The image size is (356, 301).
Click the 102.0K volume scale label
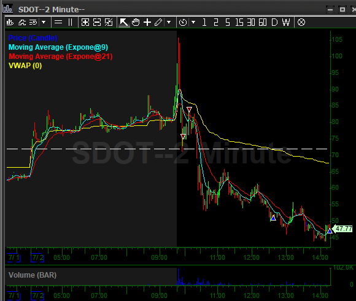coord(343,268)
